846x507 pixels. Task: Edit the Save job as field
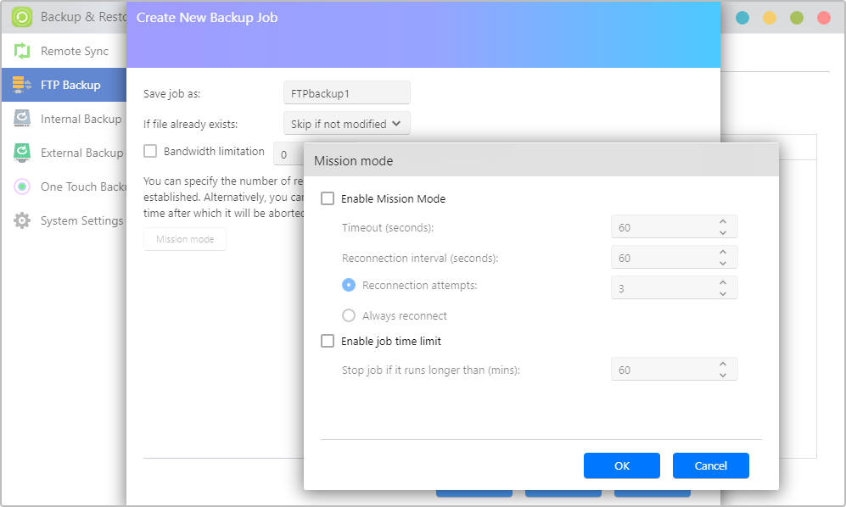coord(346,92)
